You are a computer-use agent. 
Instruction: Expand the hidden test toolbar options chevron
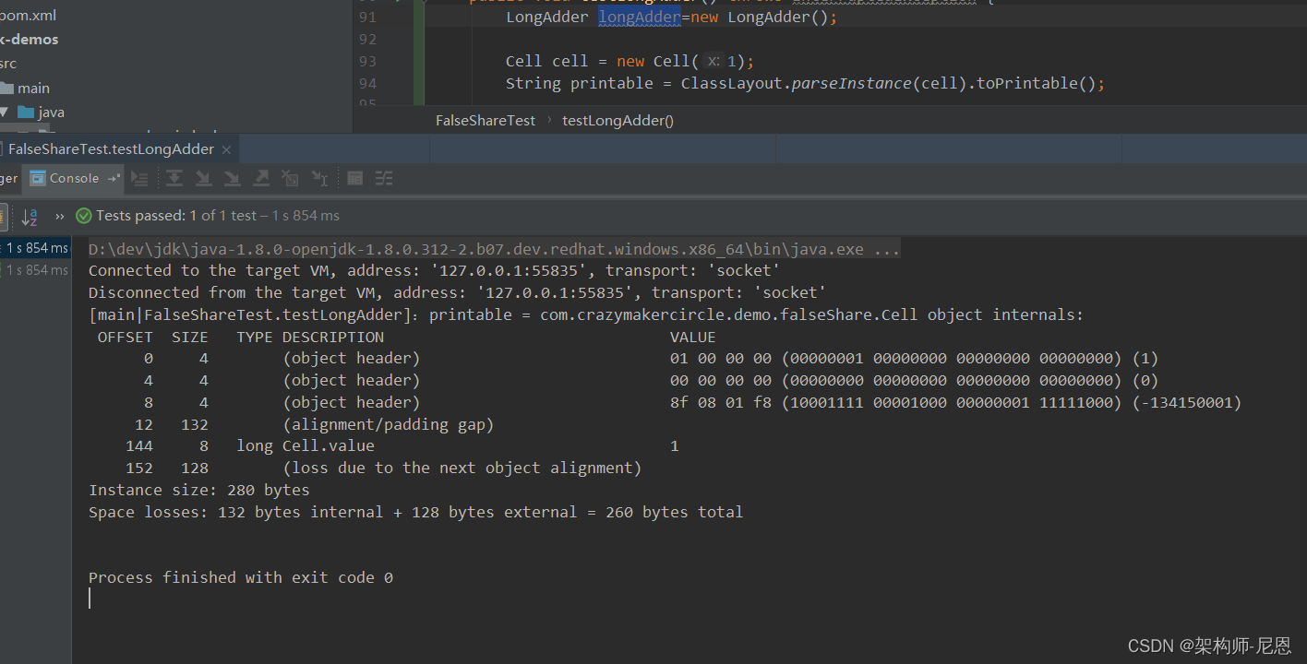(x=60, y=216)
